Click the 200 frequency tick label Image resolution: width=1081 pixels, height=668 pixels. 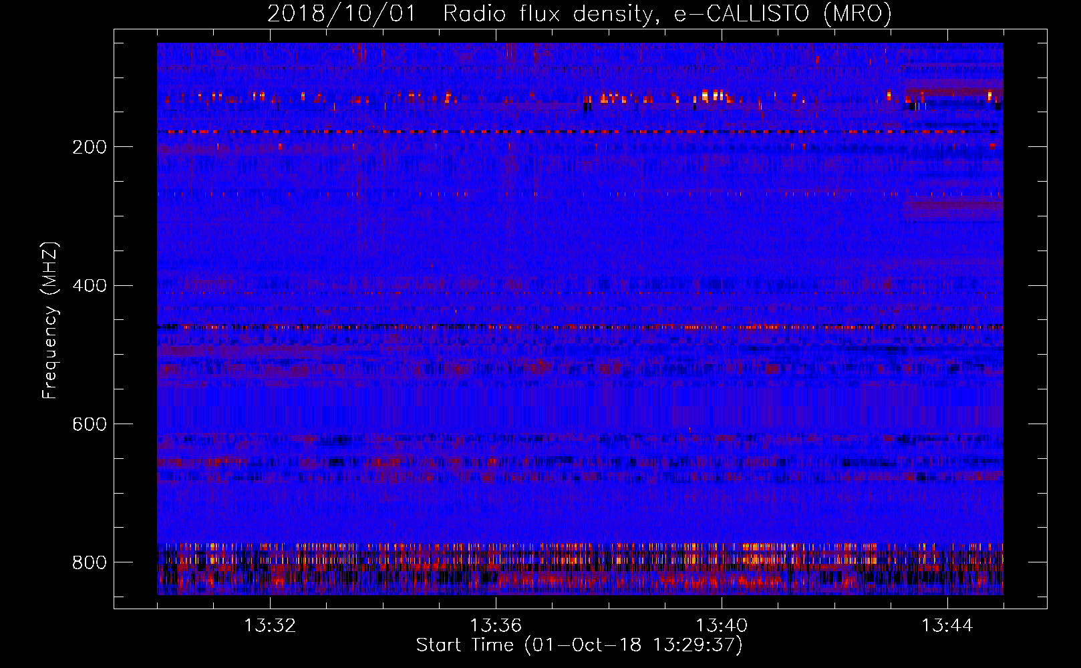(x=90, y=147)
